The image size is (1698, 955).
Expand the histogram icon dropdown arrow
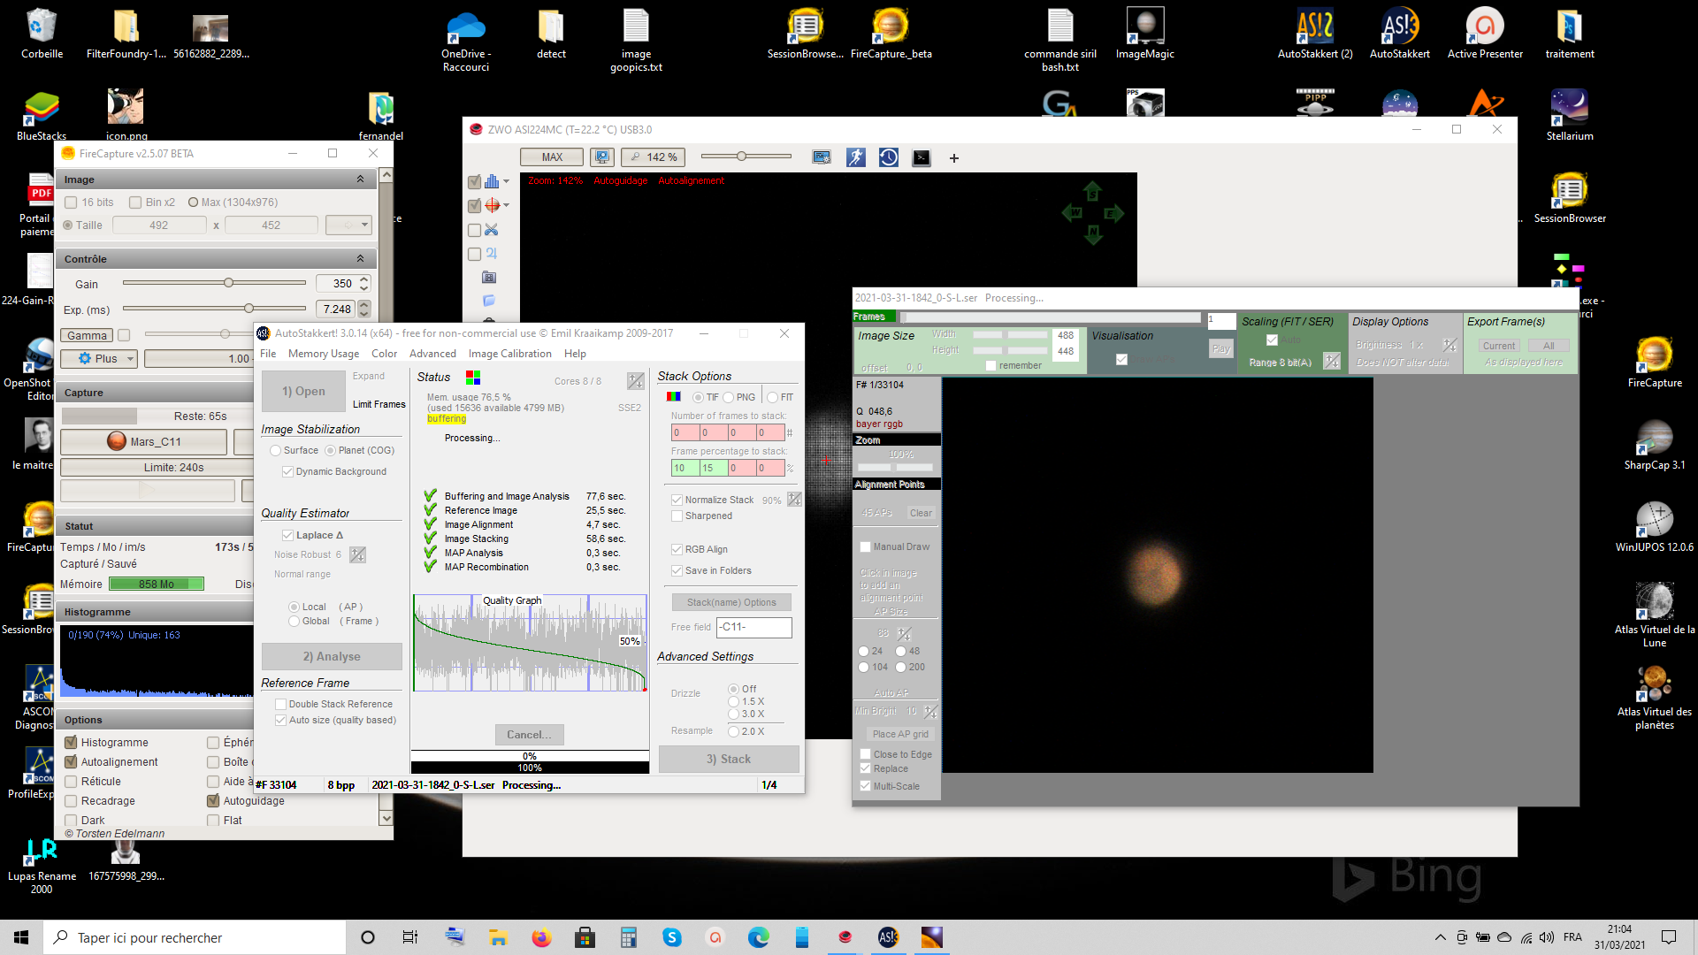tap(506, 181)
